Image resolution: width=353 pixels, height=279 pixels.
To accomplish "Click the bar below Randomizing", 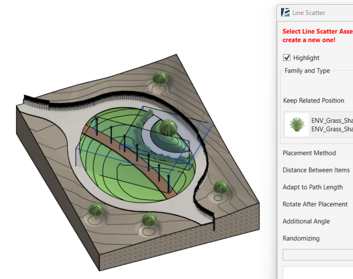I will pos(317,254).
